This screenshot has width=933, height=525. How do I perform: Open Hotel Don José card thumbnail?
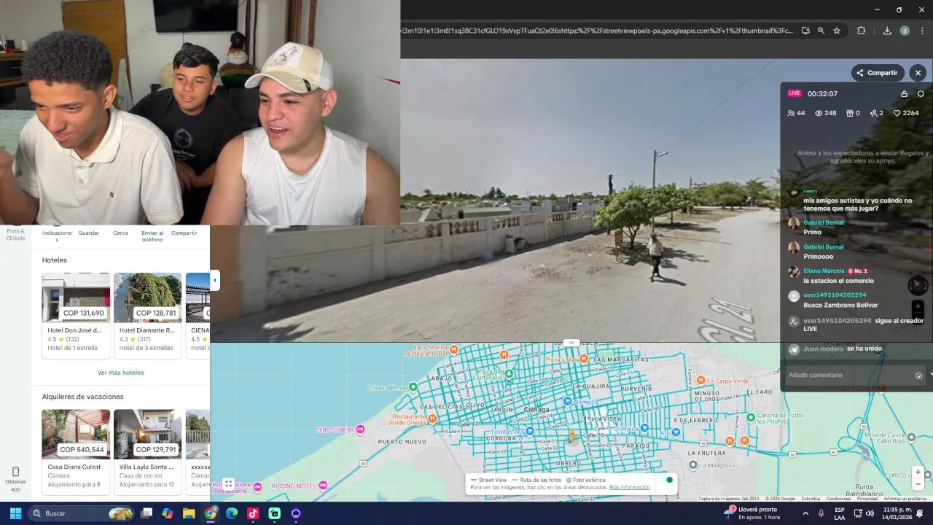[x=76, y=297]
